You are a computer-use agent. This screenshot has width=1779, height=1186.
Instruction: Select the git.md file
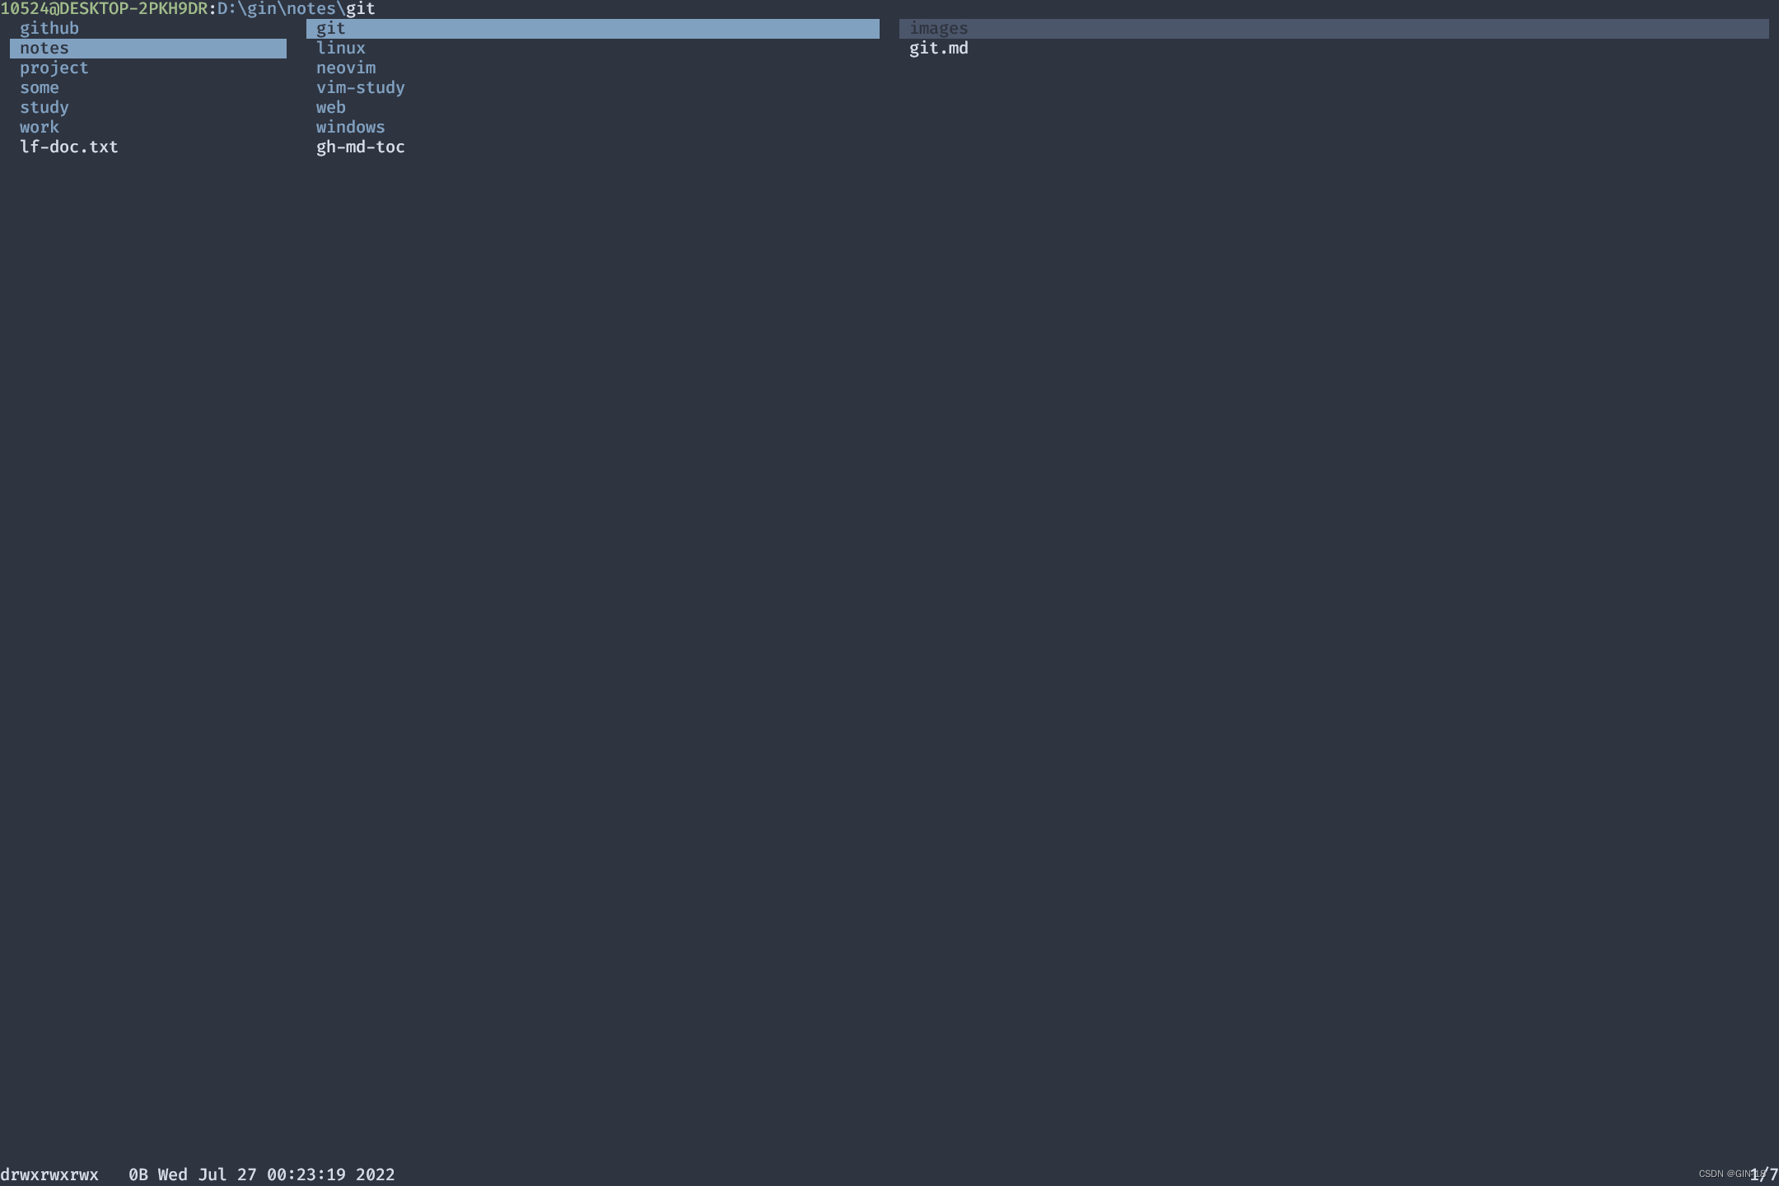[x=938, y=47]
